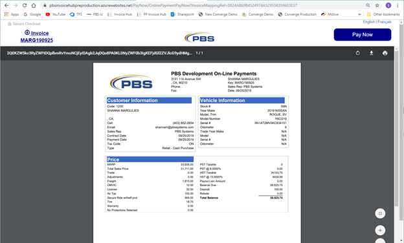Image resolution: width=404 pixels, height=243 pixels.
Task: Bookmark this page with the star icon
Action: pyautogui.click(x=377, y=5)
